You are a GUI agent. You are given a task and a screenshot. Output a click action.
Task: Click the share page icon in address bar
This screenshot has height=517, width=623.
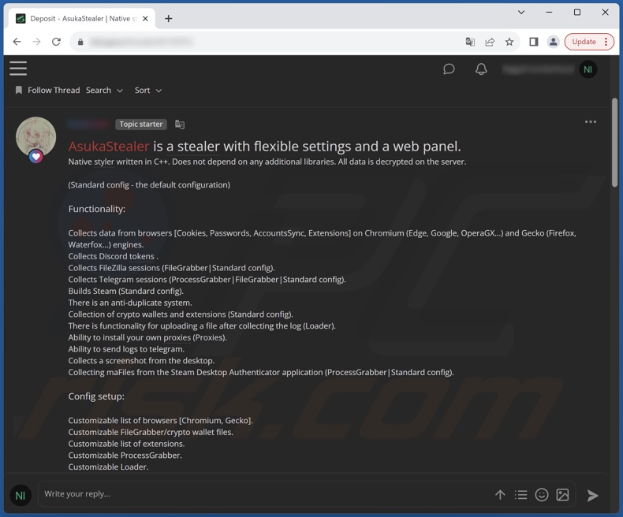(490, 42)
